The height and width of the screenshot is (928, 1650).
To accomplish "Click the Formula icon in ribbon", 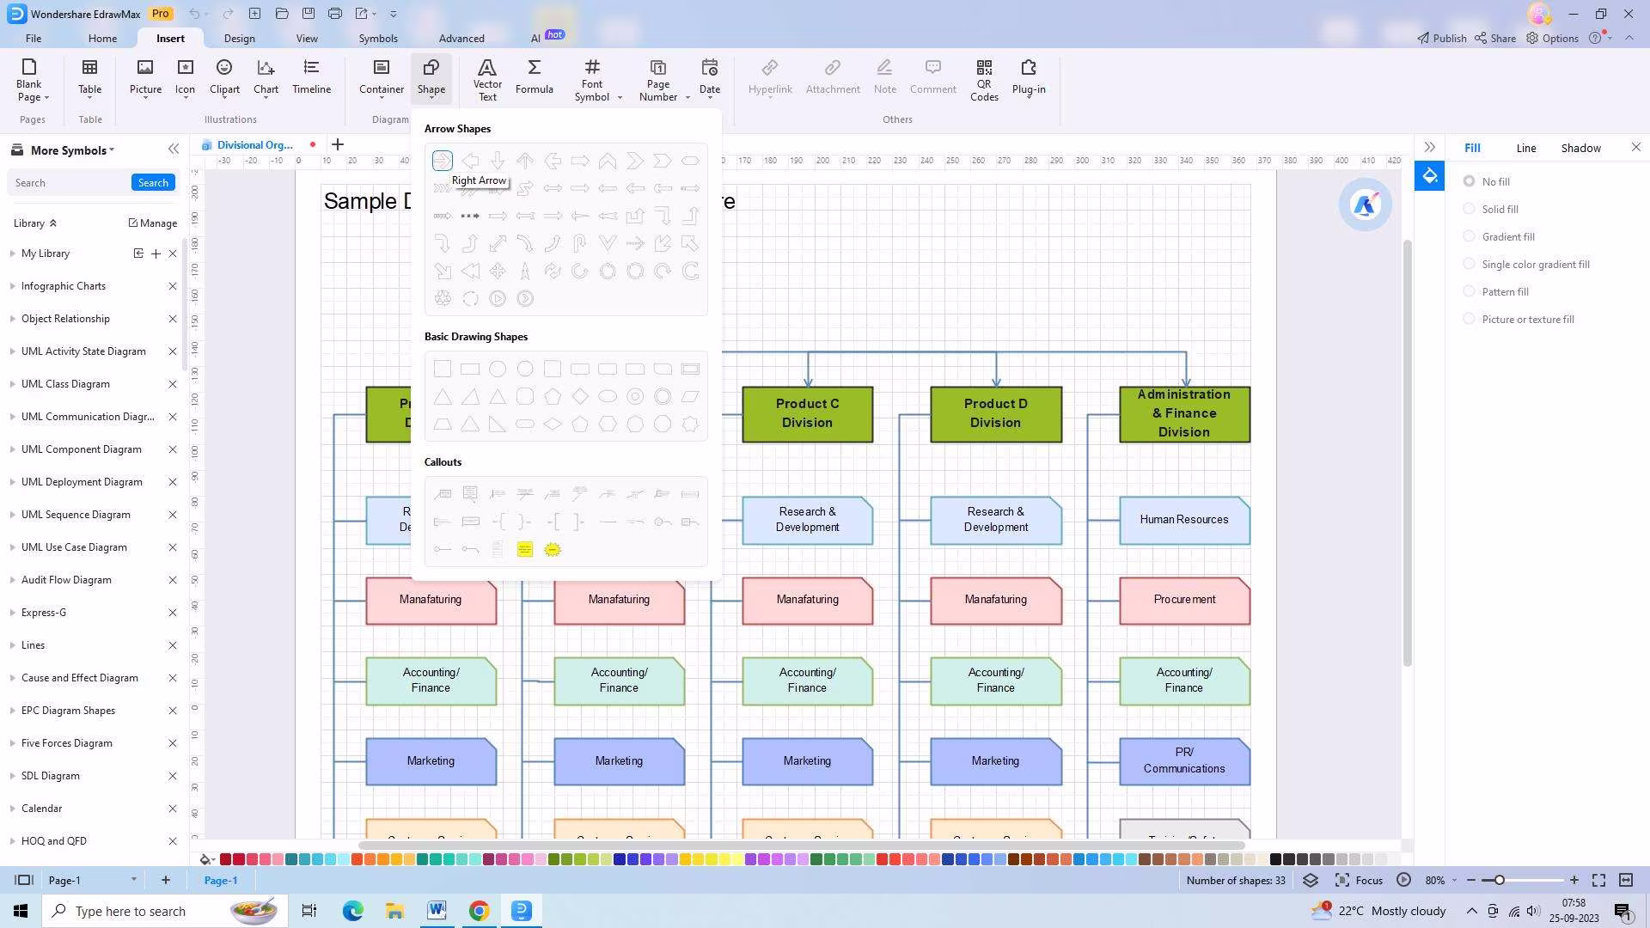I will [534, 76].
